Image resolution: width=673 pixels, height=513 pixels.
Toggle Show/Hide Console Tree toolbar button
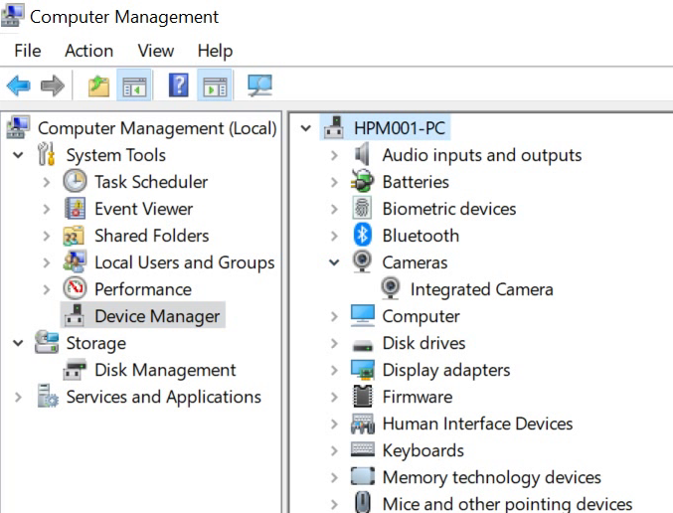pyautogui.click(x=134, y=85)
